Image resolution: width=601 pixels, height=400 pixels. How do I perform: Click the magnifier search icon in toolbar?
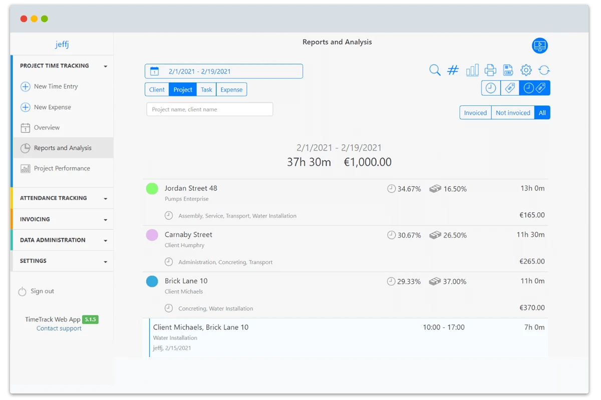point(435,70)
